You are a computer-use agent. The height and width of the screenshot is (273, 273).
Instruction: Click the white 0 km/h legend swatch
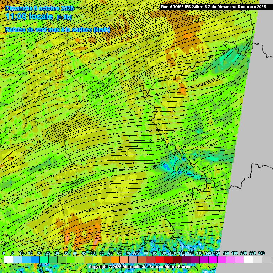[x=9, y=260]
